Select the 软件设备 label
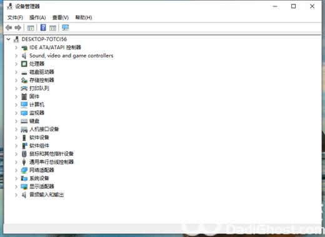The width and height of the screenshot is (325, 237). (39, 138)
